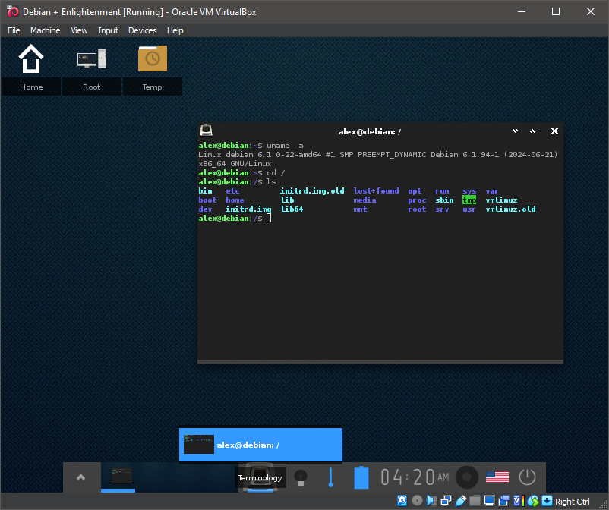
Task: Click the thermometer temperature gadget
Action: tap(330, 477)
